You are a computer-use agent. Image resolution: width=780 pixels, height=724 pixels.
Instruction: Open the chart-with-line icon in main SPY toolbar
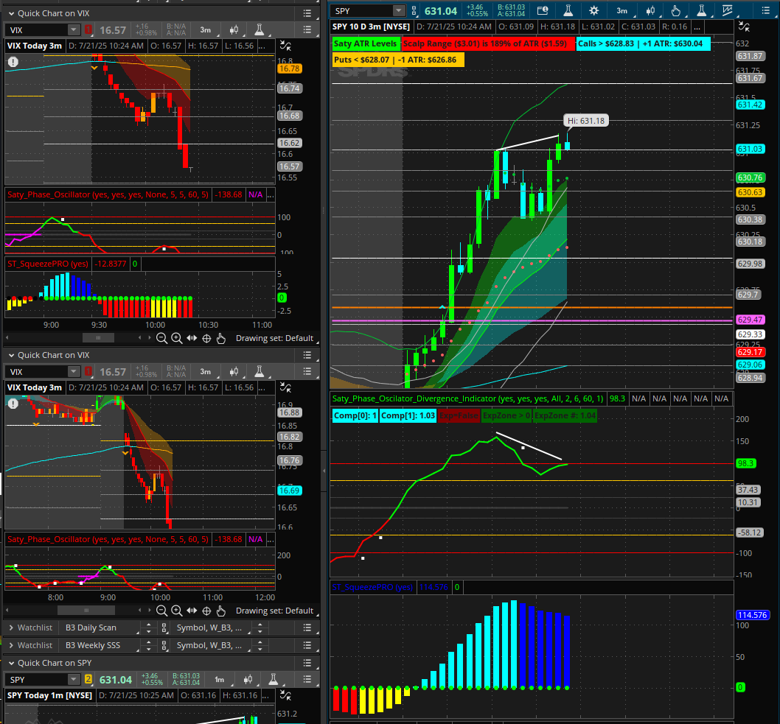point(727,10)
